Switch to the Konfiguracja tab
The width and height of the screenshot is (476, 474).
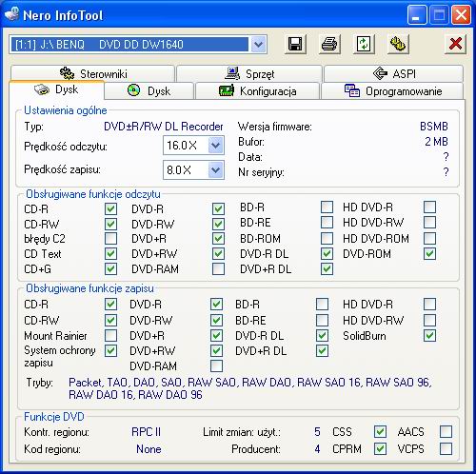pyautogui.click(x=257, y=91)
